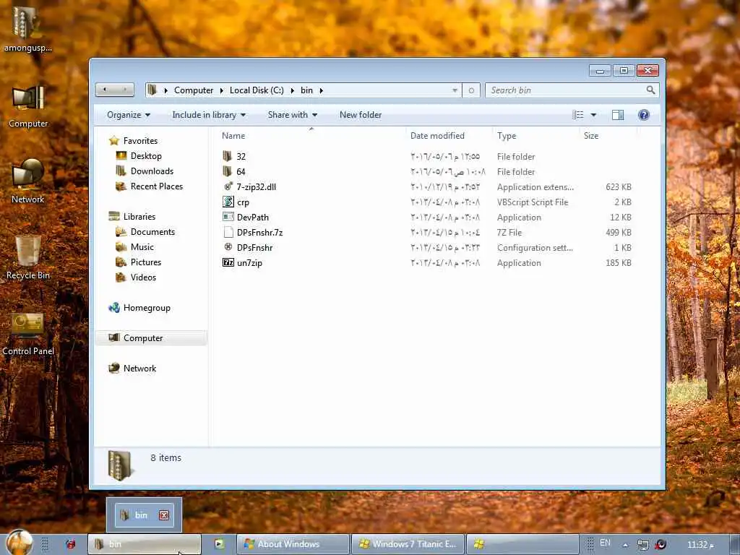This screenshot has width=740, height=555.
Task: Click the search magnifier icon
Action: click(x=651, y=90)
